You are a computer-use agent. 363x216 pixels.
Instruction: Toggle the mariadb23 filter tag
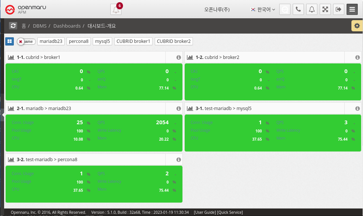(51, 41)
